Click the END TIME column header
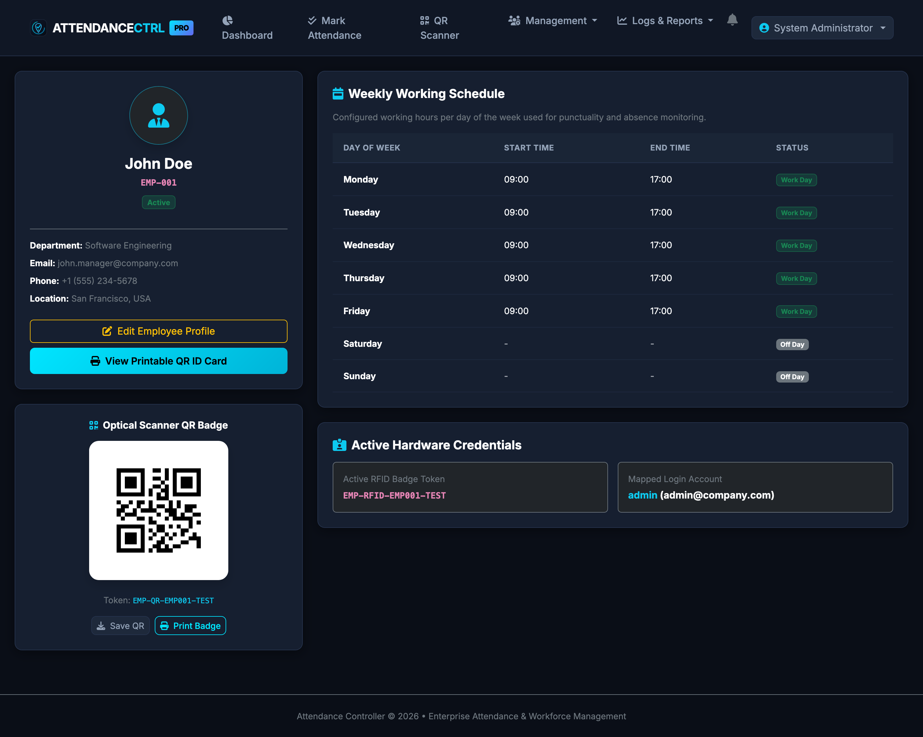923x737 pixels. point(670,148)
